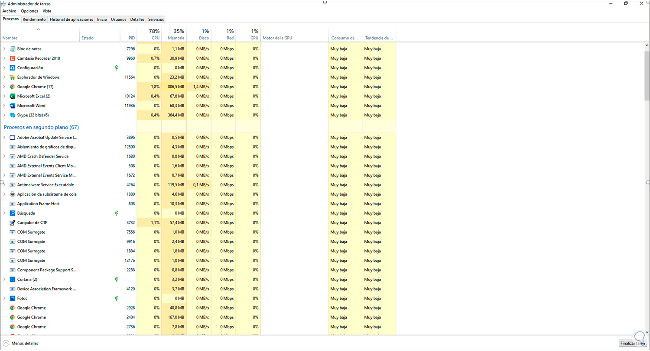650x351 pixels.
Task: Sort by the Nombre column header
Action: (x=40, y=35)
